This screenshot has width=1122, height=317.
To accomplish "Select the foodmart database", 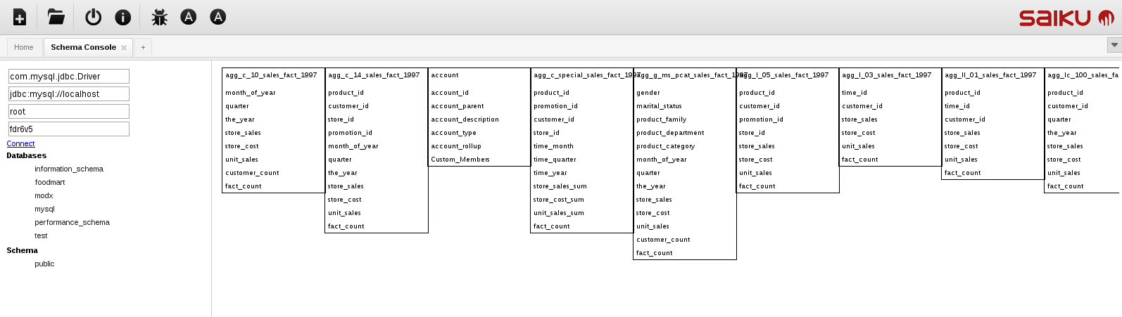I will point(50,182).
